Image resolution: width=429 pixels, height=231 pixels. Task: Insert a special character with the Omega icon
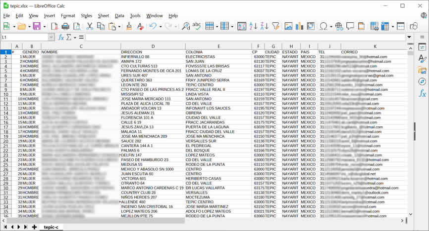coord(323,26)
